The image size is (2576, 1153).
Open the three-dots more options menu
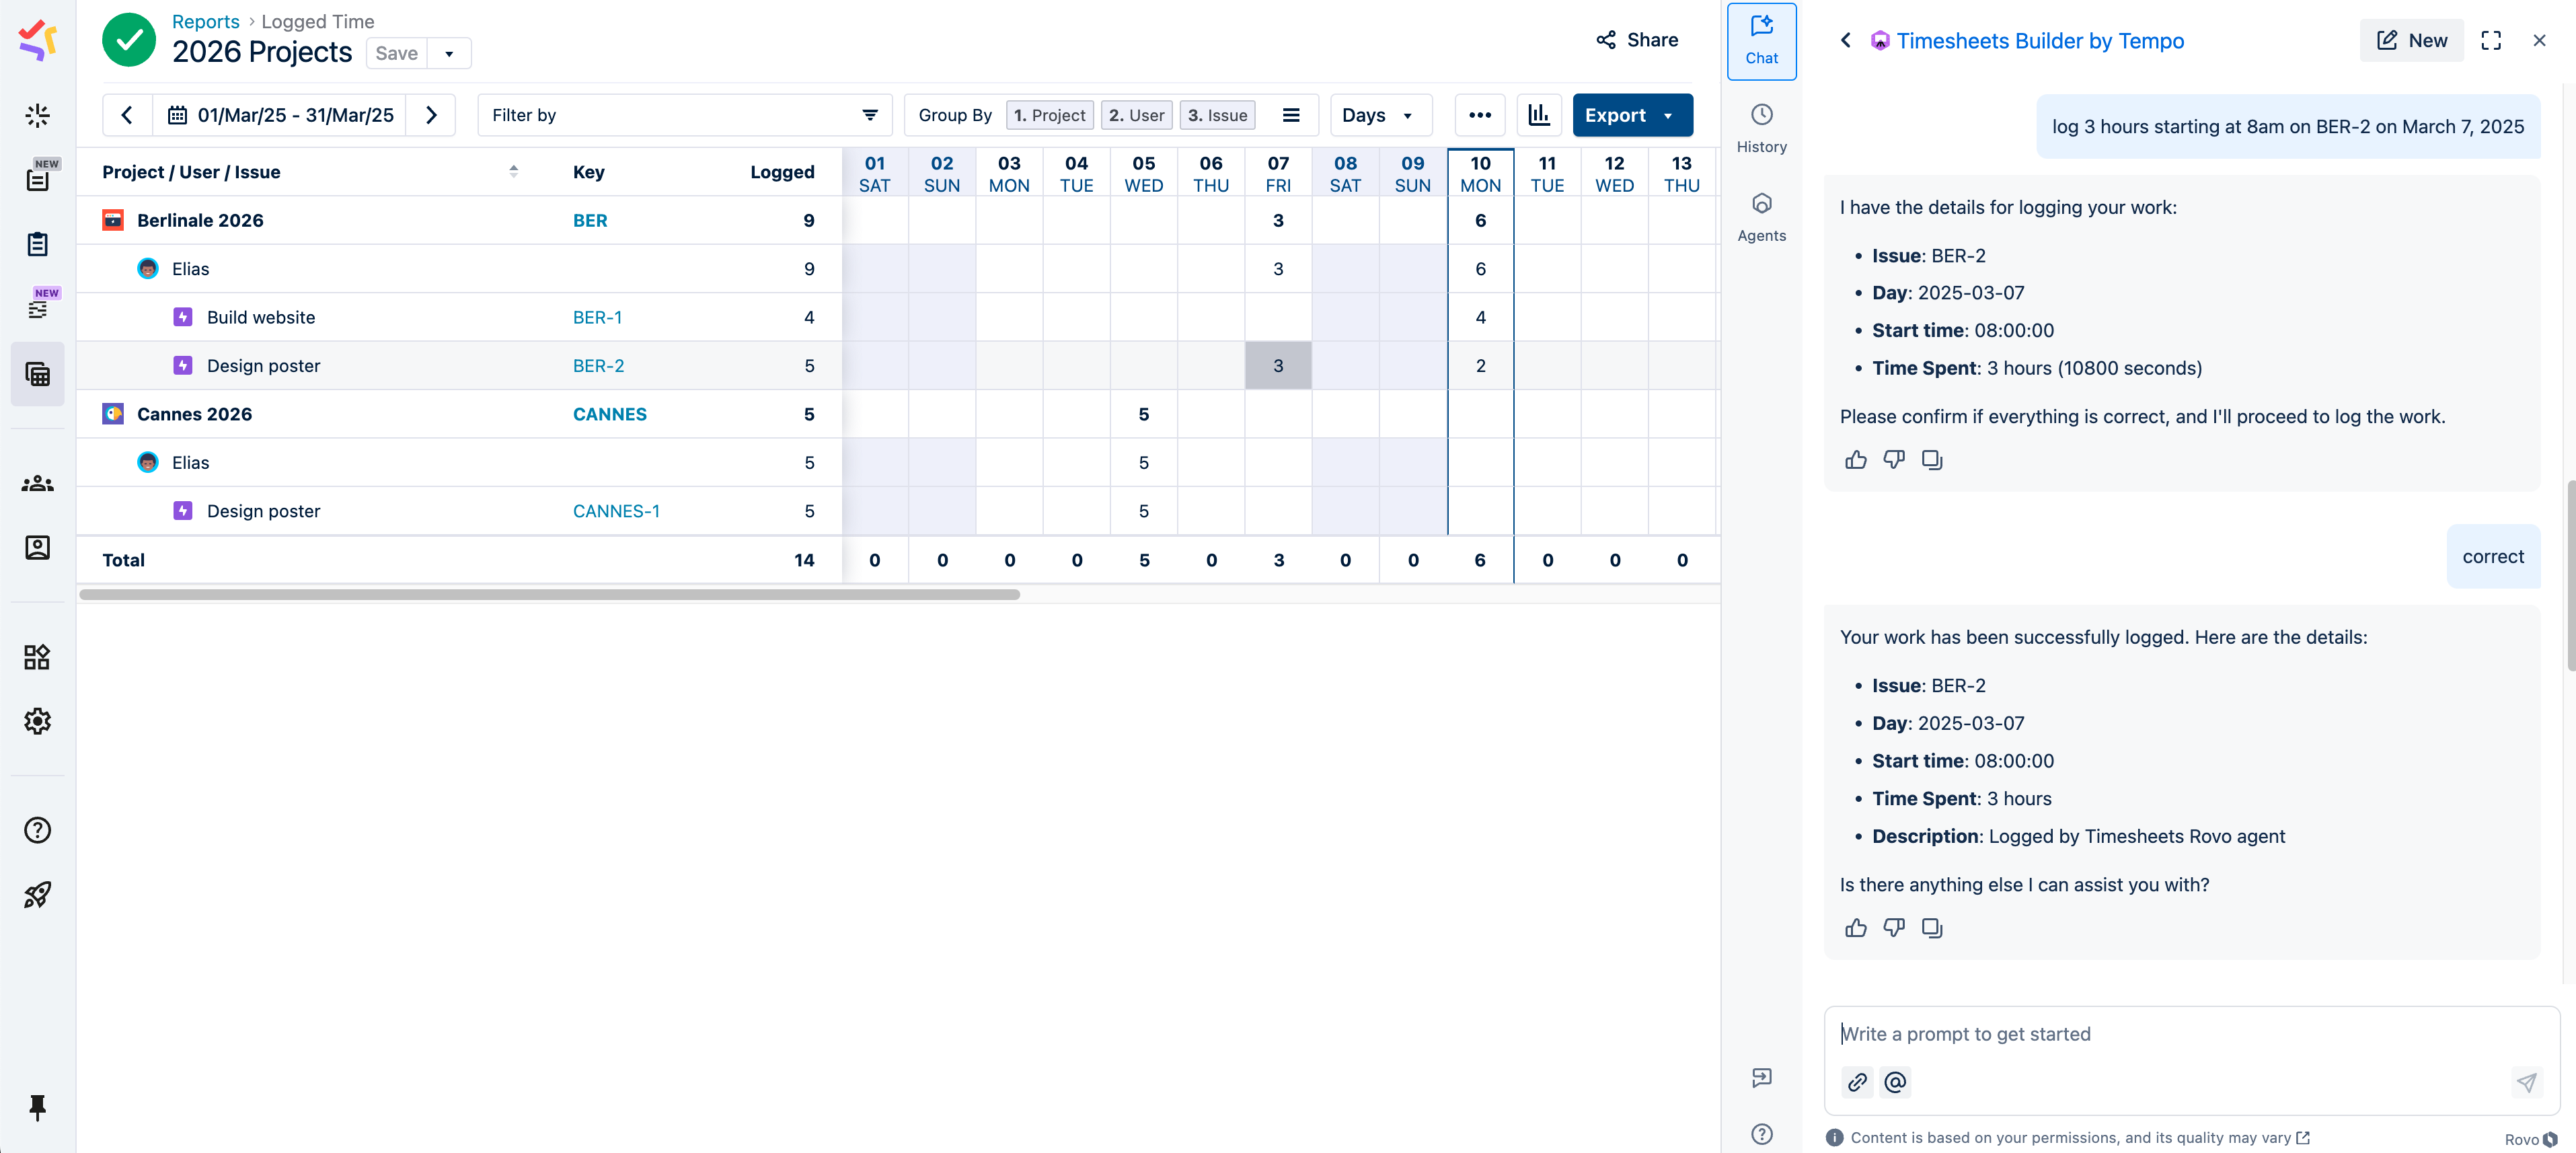(x=1479, y=115)
